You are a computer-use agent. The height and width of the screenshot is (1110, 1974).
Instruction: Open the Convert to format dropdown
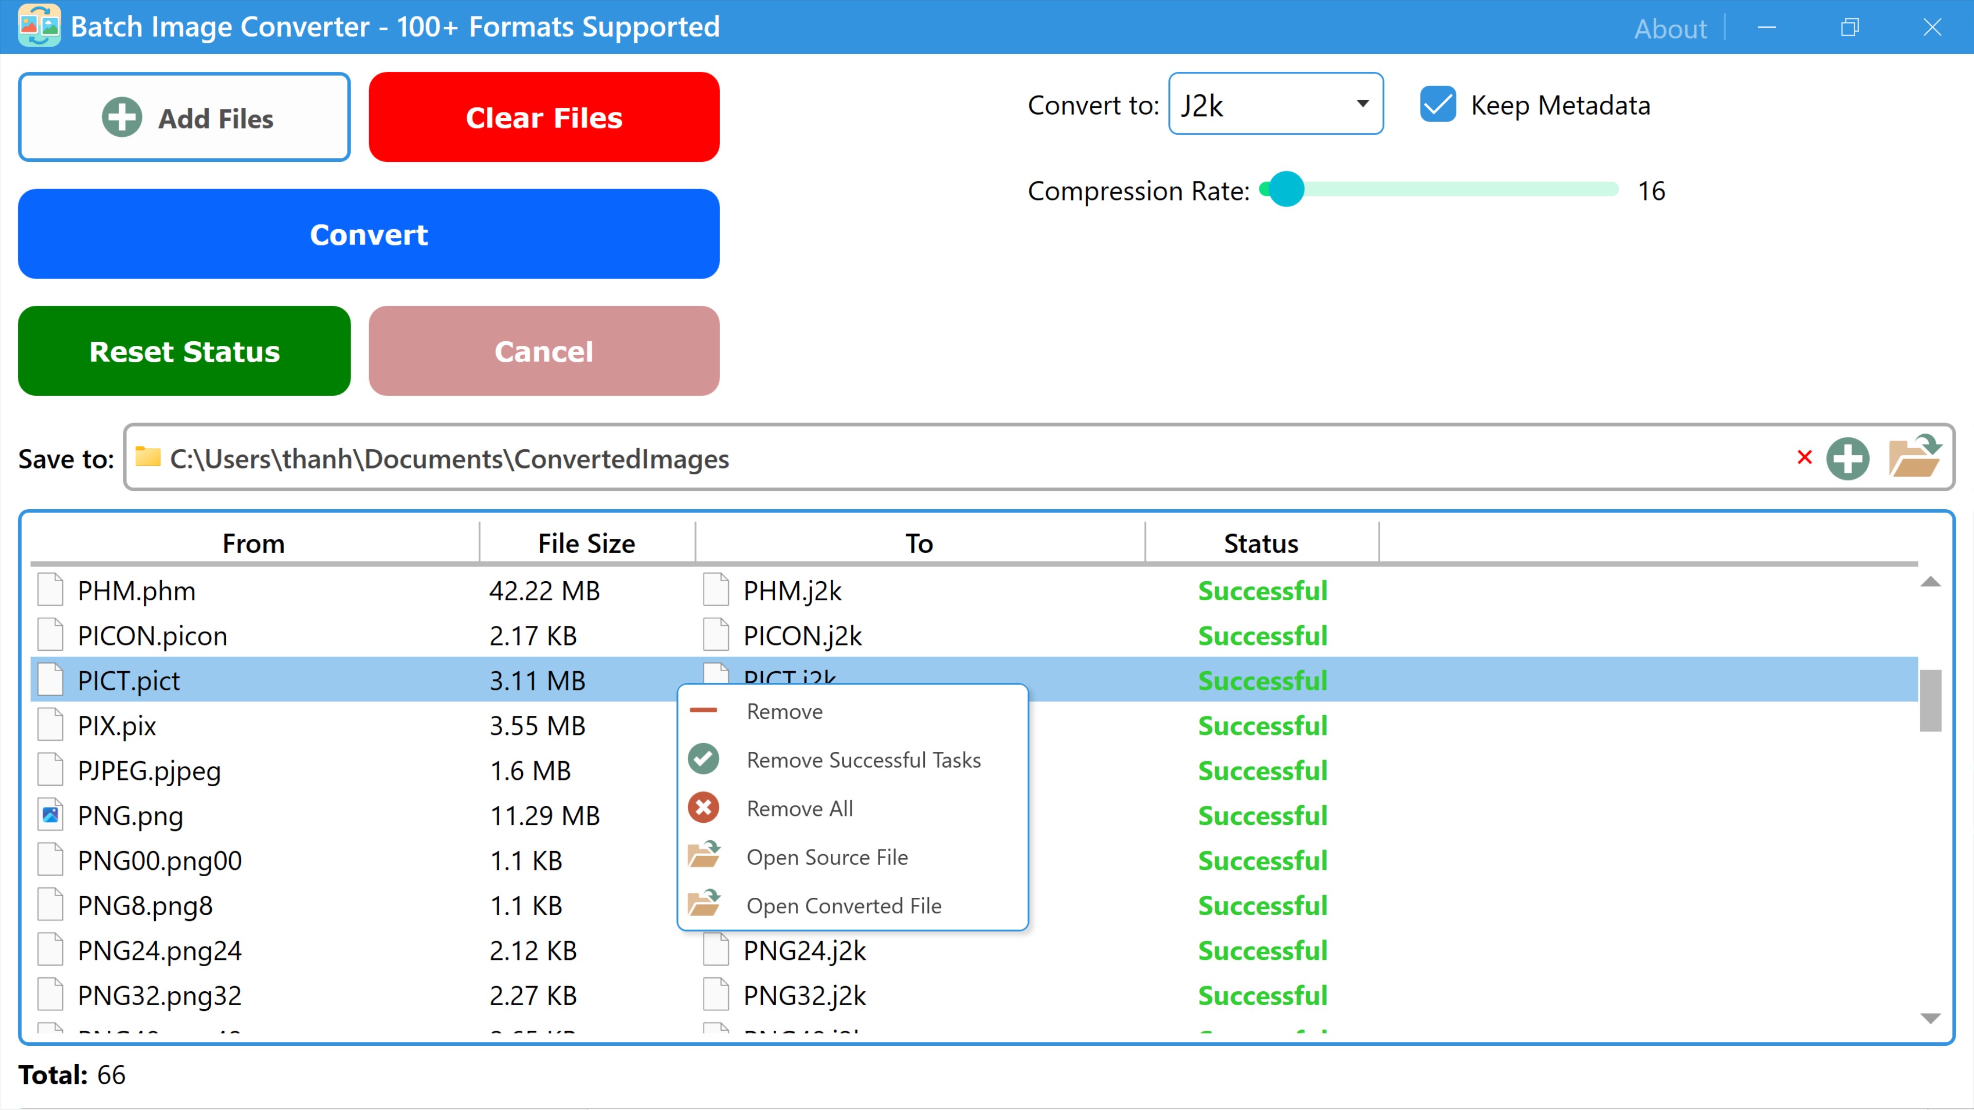1275,103
